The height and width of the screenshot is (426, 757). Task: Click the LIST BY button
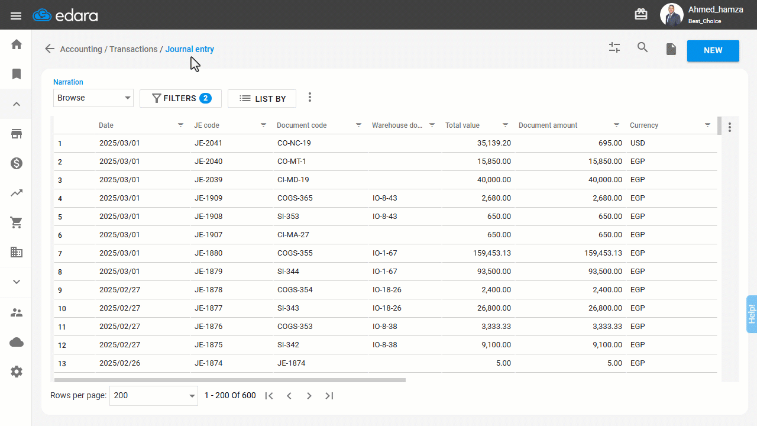click(262, 99)
